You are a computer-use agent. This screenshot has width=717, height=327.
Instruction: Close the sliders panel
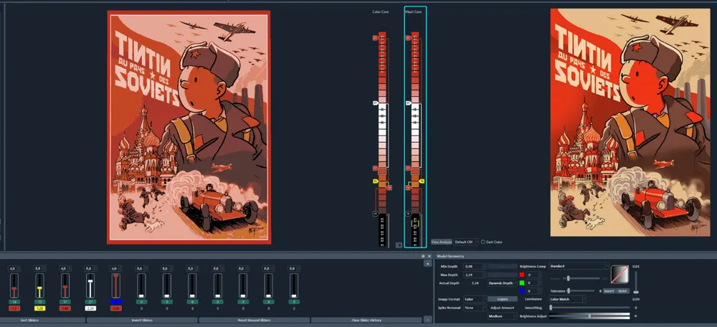429,256
